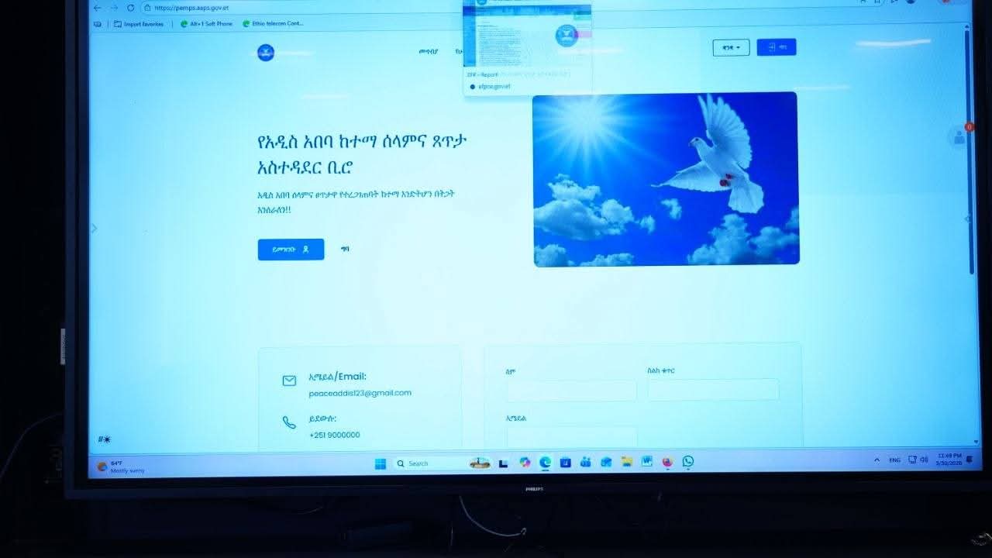
Task: Open WhatsApp from the taskbar
Action: click(687, 462)
